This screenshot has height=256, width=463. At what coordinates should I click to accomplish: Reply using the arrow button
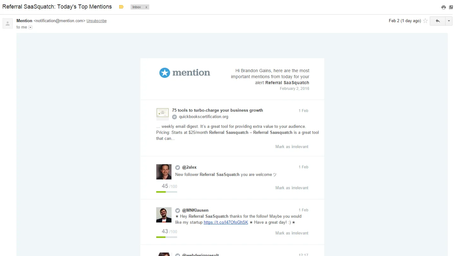[x=438, y=21]
